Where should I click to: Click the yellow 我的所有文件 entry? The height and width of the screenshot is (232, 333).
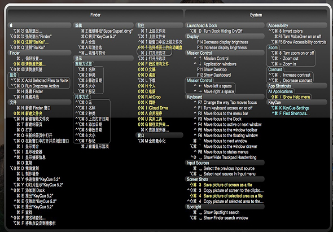(153, 64)
